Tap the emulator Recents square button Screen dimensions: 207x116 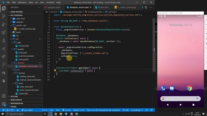pos(193,105)
